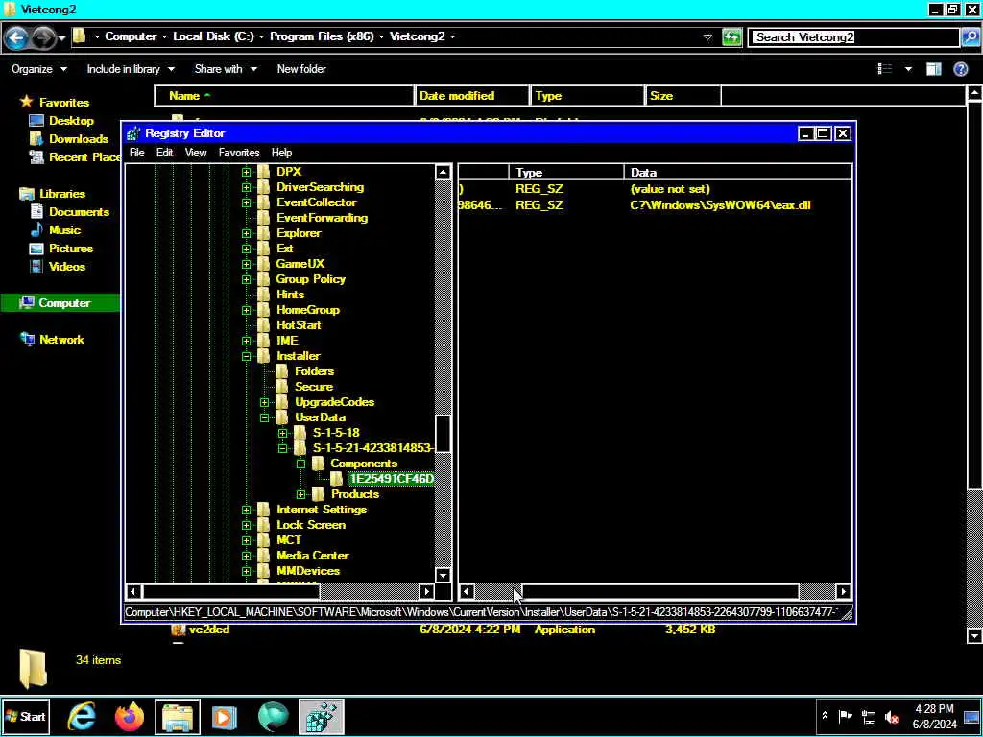Click the Explorer back navigation button

[15, 37]
